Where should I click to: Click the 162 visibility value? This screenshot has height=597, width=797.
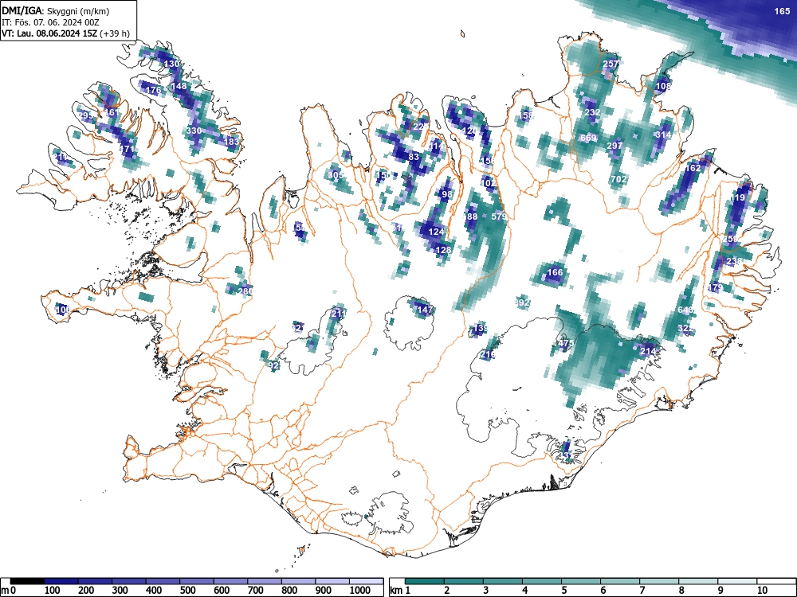point(693,169)
